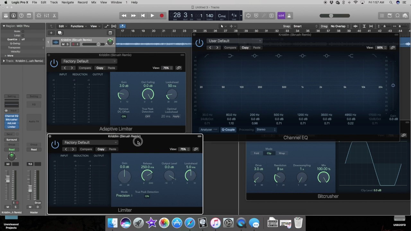Click the Duplicate Track button
Screen dimensions: 411x231
60,33
